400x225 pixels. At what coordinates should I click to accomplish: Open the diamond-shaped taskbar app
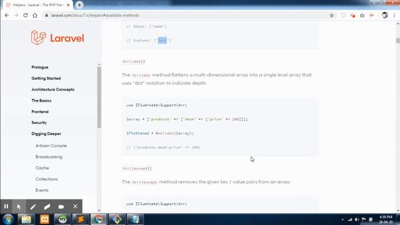(117, 219)
